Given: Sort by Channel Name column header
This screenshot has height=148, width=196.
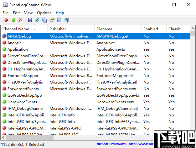Looking at the screenshot, I should (24, 29).
